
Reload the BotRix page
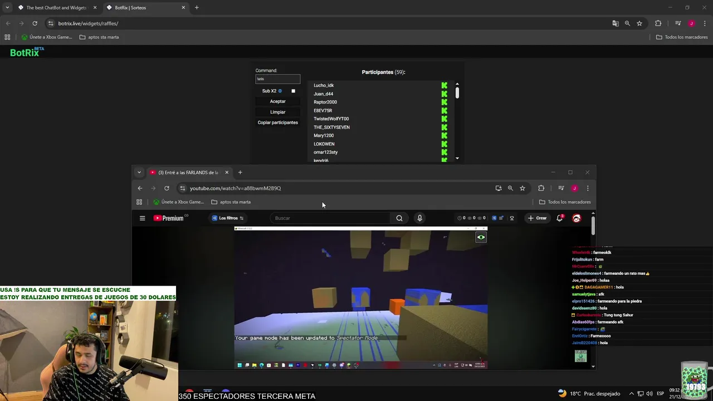35,23
